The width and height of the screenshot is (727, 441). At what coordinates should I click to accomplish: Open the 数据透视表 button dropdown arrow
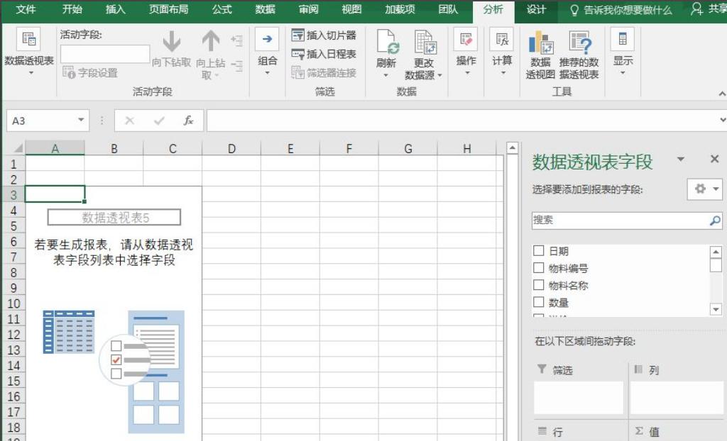click(31, 73)
